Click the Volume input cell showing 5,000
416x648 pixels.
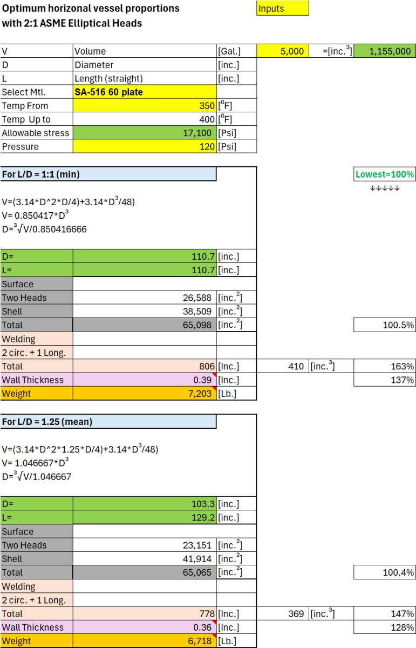point(283,51)
